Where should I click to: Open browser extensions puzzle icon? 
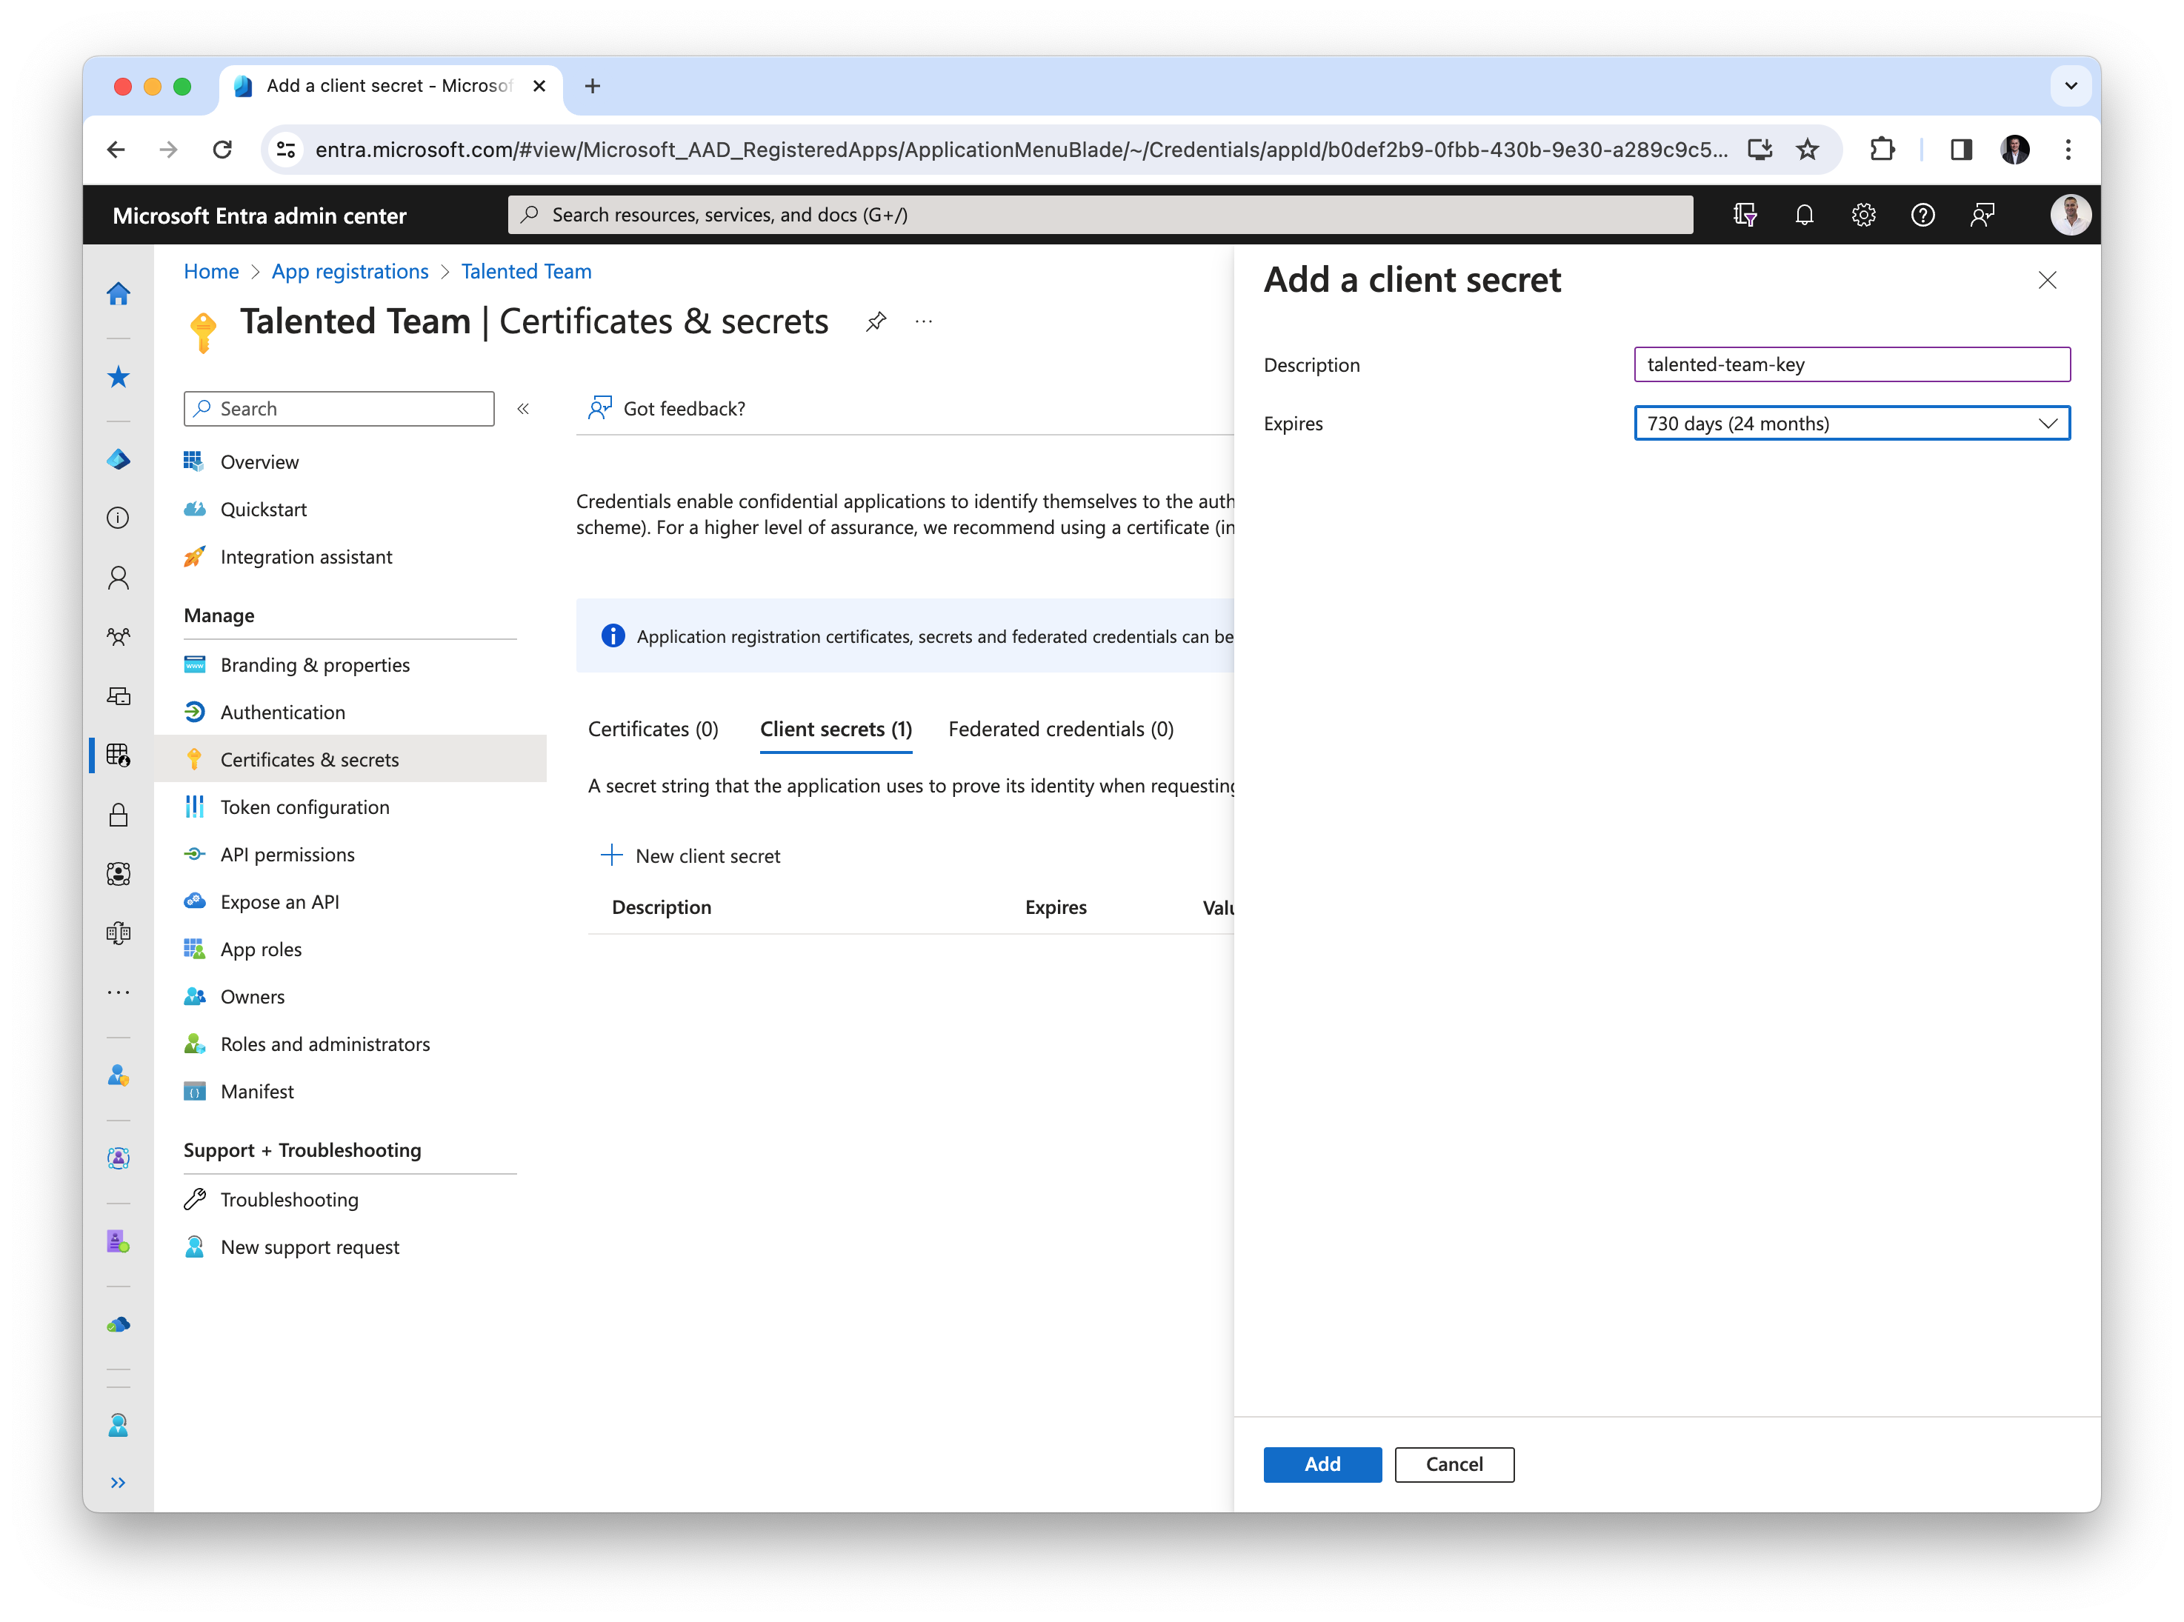pos(1882,150)
